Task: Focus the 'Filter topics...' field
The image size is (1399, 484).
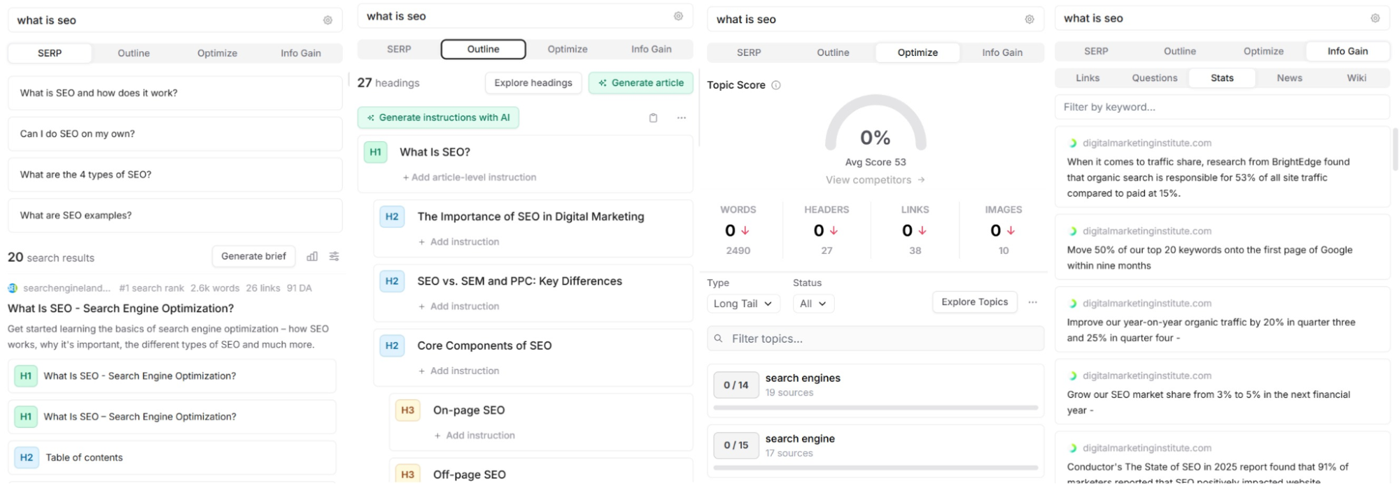Action: 876,339
